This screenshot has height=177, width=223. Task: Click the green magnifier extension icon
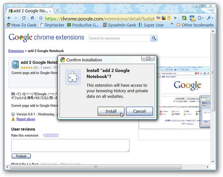click(184, 18)
